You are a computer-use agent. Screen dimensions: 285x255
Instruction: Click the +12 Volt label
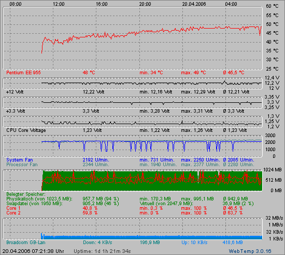15,92
